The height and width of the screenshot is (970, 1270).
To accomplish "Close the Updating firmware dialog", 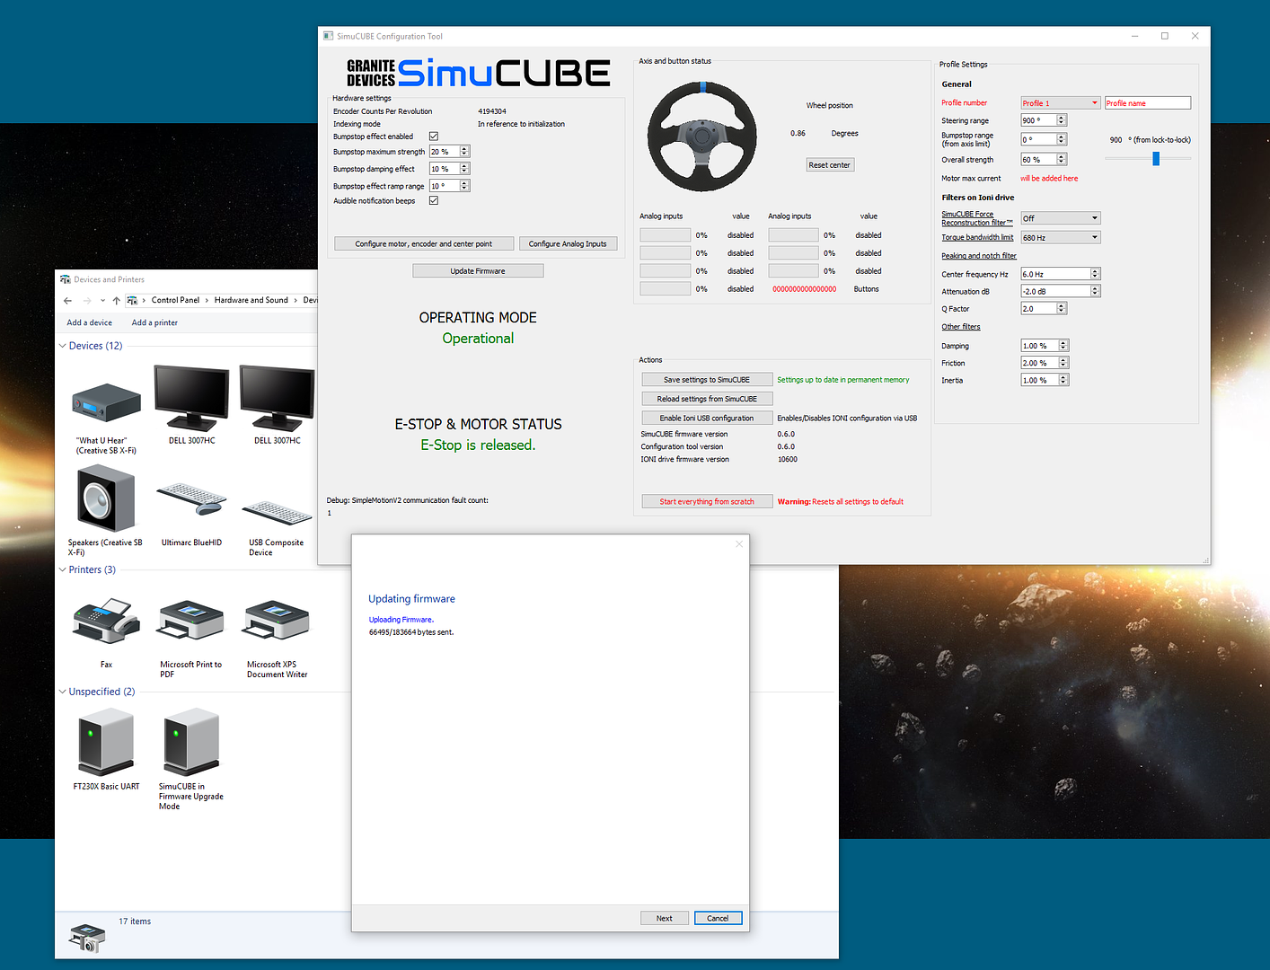I will click(x=739, y=544).
